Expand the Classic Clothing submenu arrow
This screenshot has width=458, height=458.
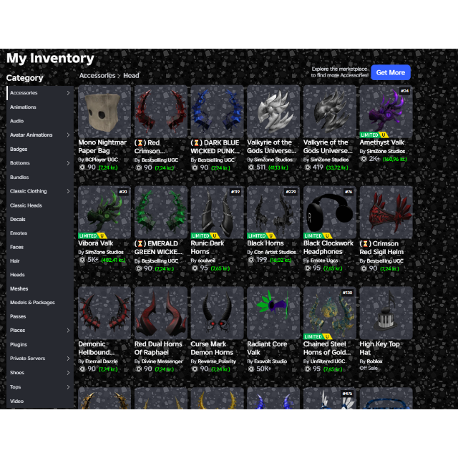69,191
